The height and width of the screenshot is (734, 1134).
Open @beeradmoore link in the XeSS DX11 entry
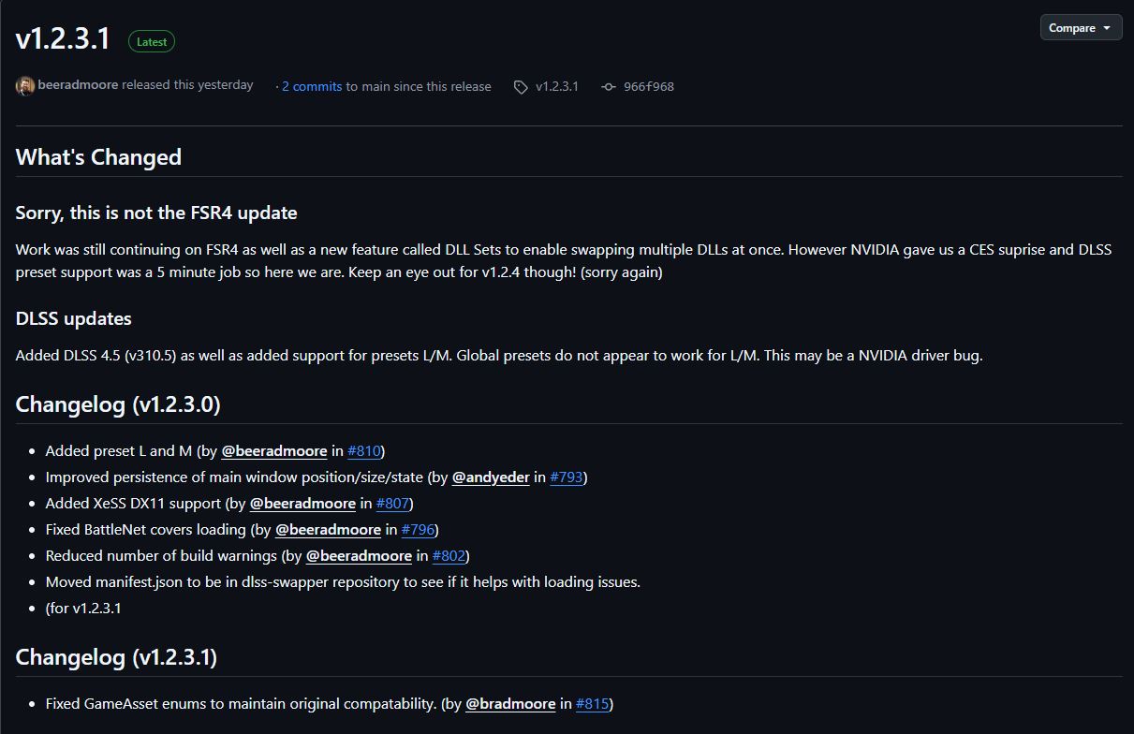(x=302, y=503)
